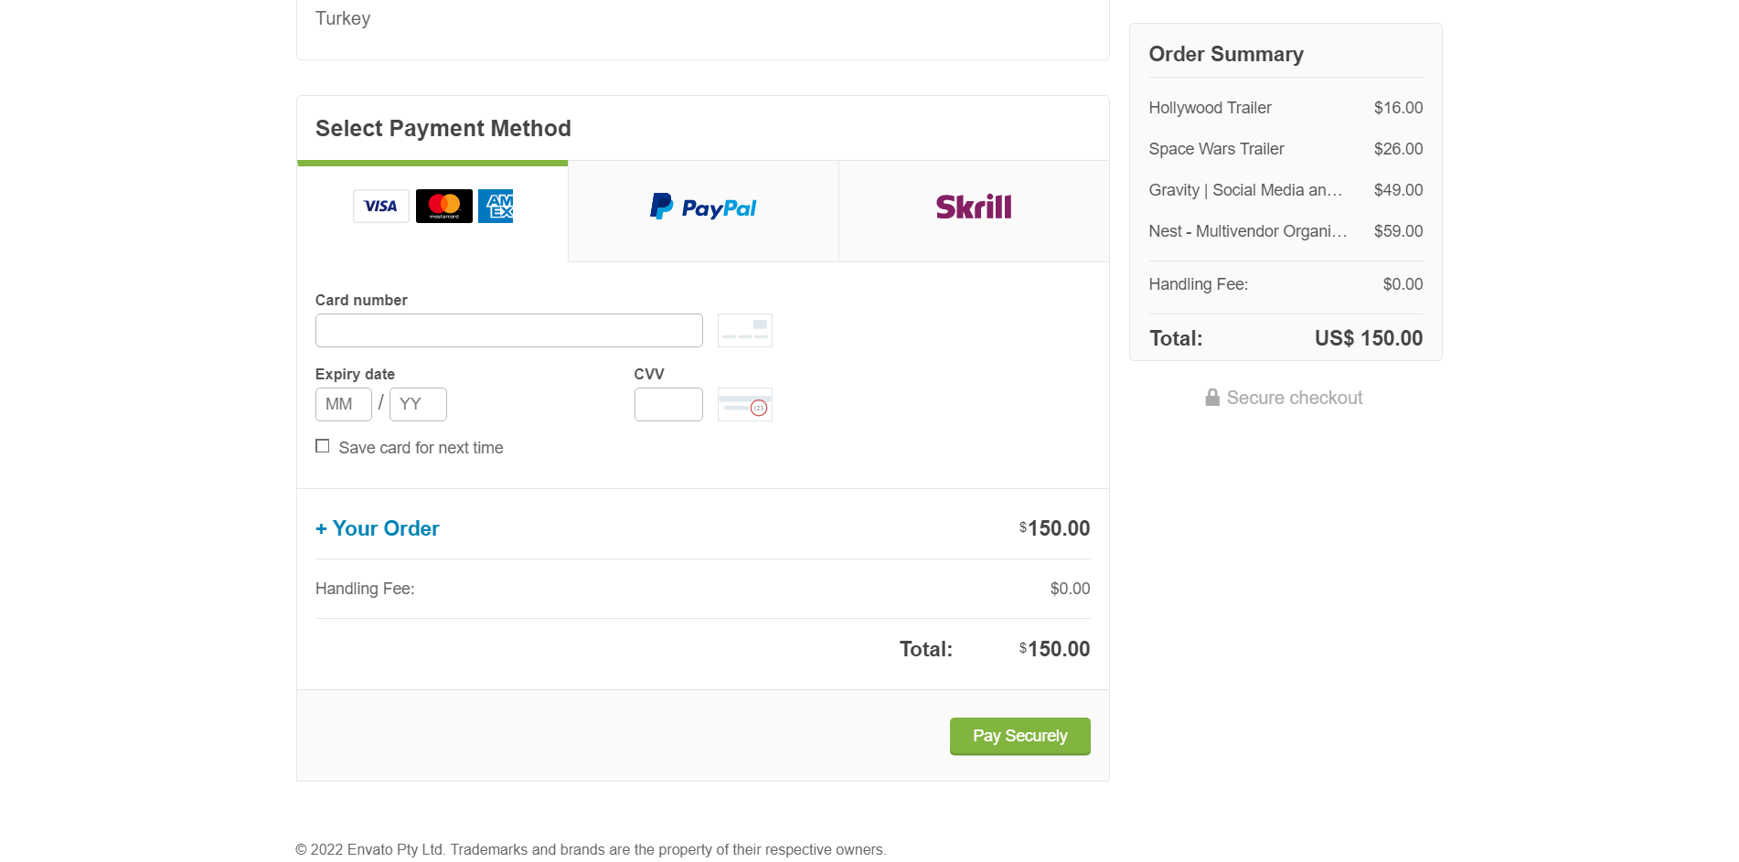Focus the CVV input field
This screenshot has height=862, width=1739.
[668, 404]
